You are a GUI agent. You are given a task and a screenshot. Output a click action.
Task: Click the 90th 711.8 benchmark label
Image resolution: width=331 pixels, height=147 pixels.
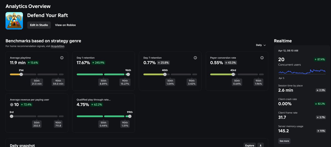pyautogui.click(x=58, y=124)
